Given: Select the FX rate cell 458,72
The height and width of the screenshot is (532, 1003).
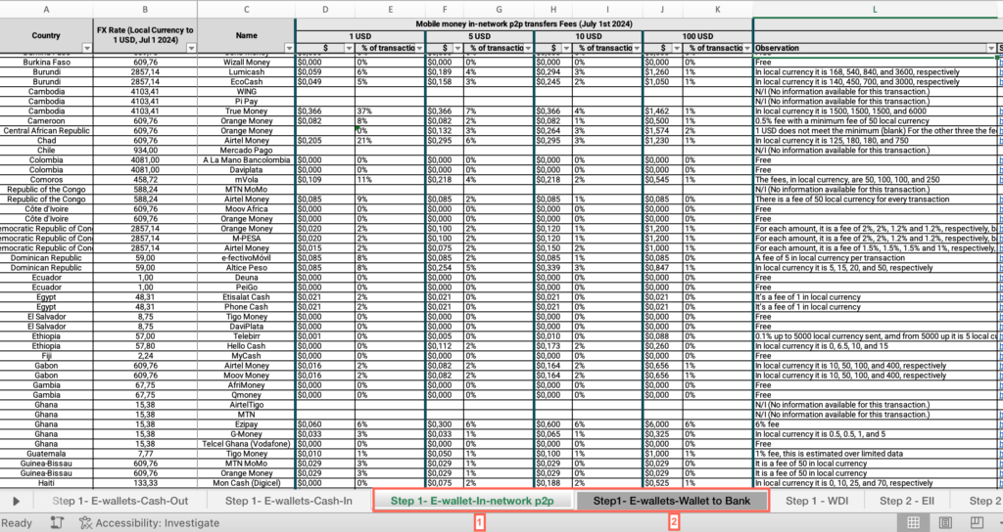Looking at the screenshot, I should point(145,180).
